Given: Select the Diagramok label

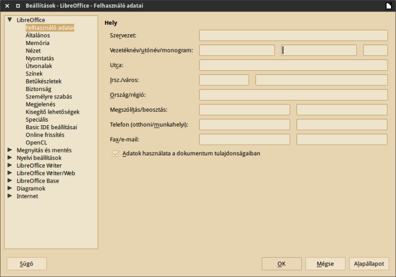Looking at the screenshot, I should coord(31,188).
